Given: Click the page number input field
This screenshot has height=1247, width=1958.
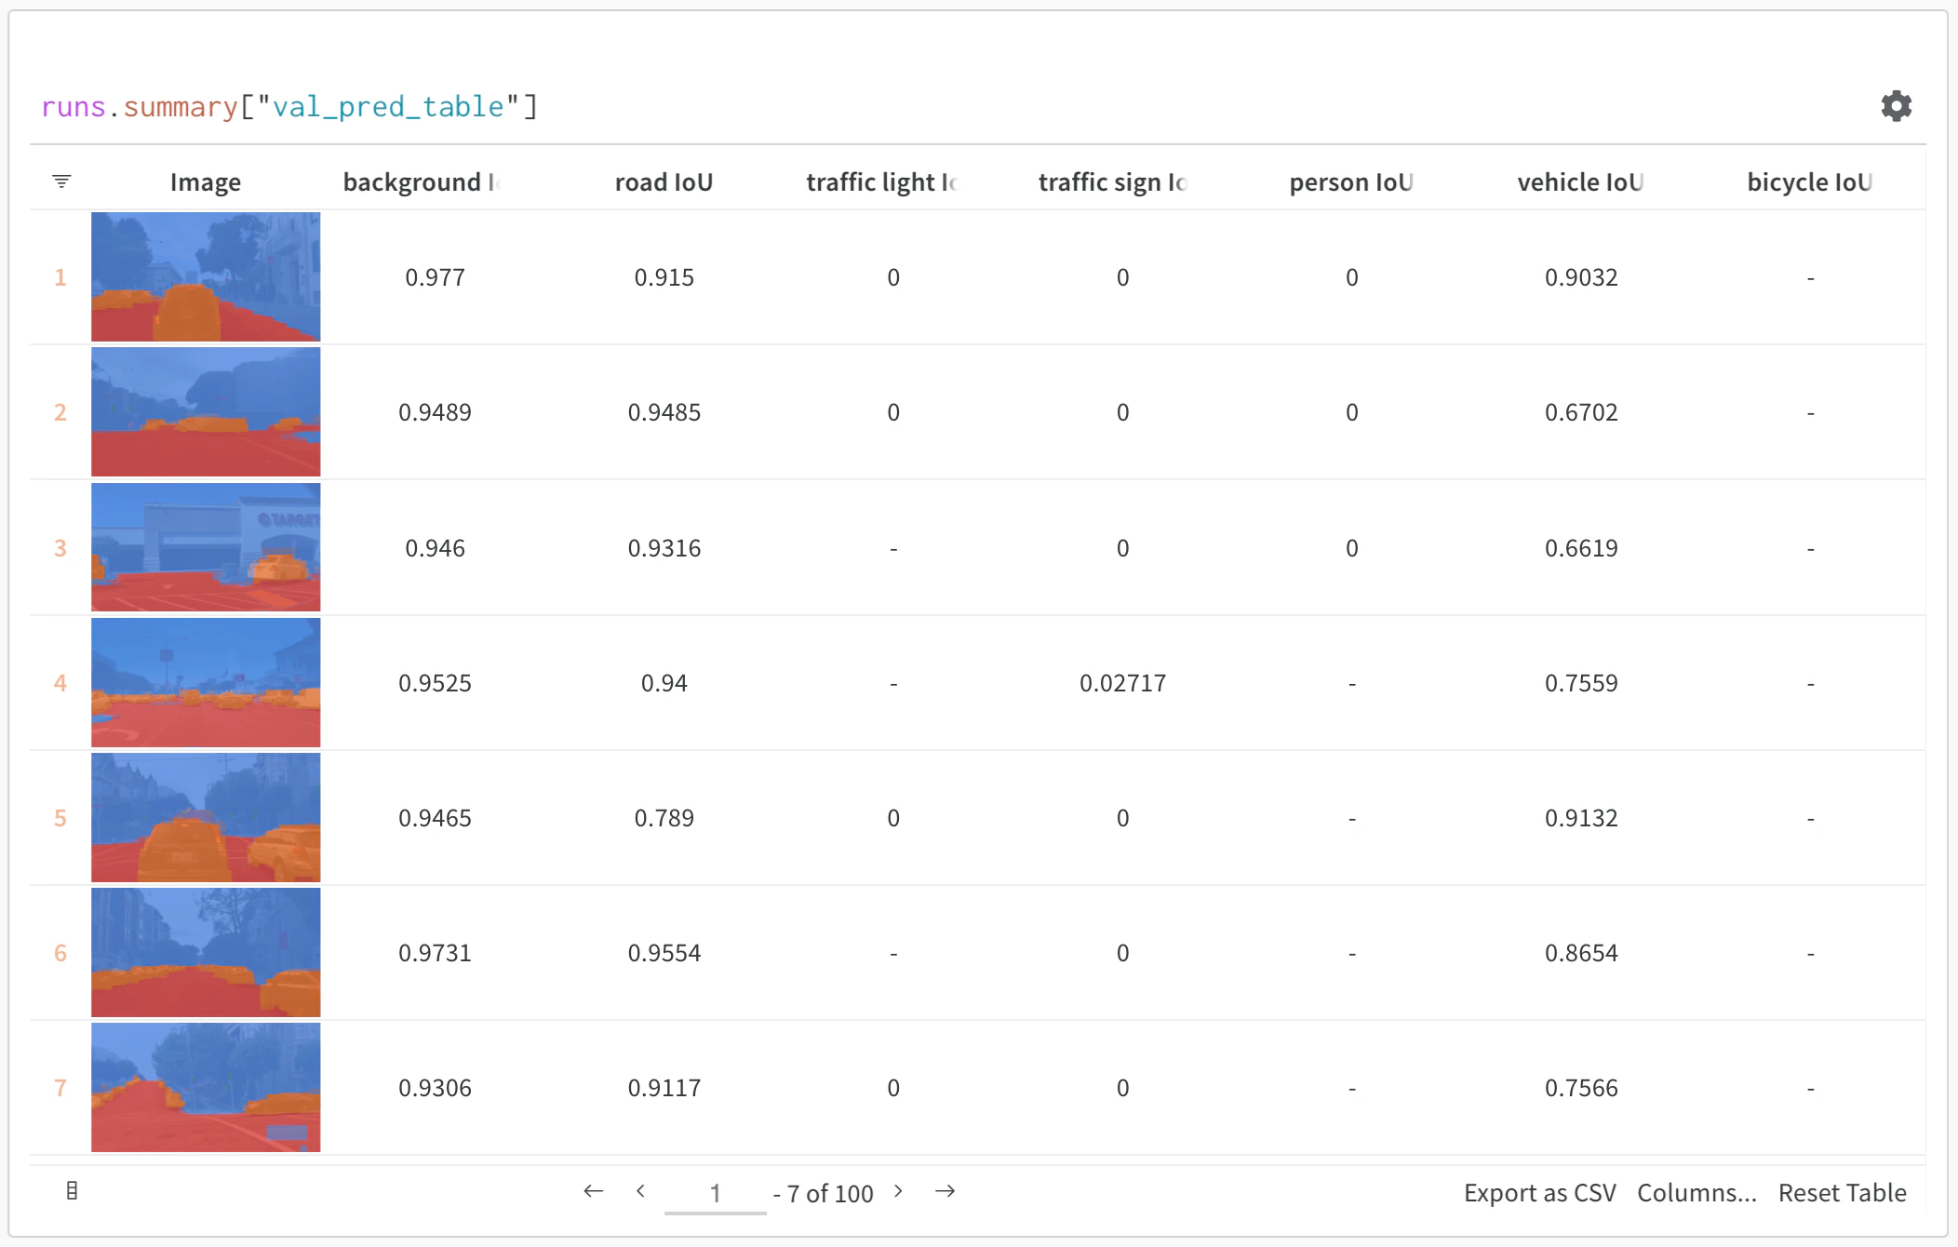Looking at the screenshot, I should pyautogui.click(x=715, y=1192).
